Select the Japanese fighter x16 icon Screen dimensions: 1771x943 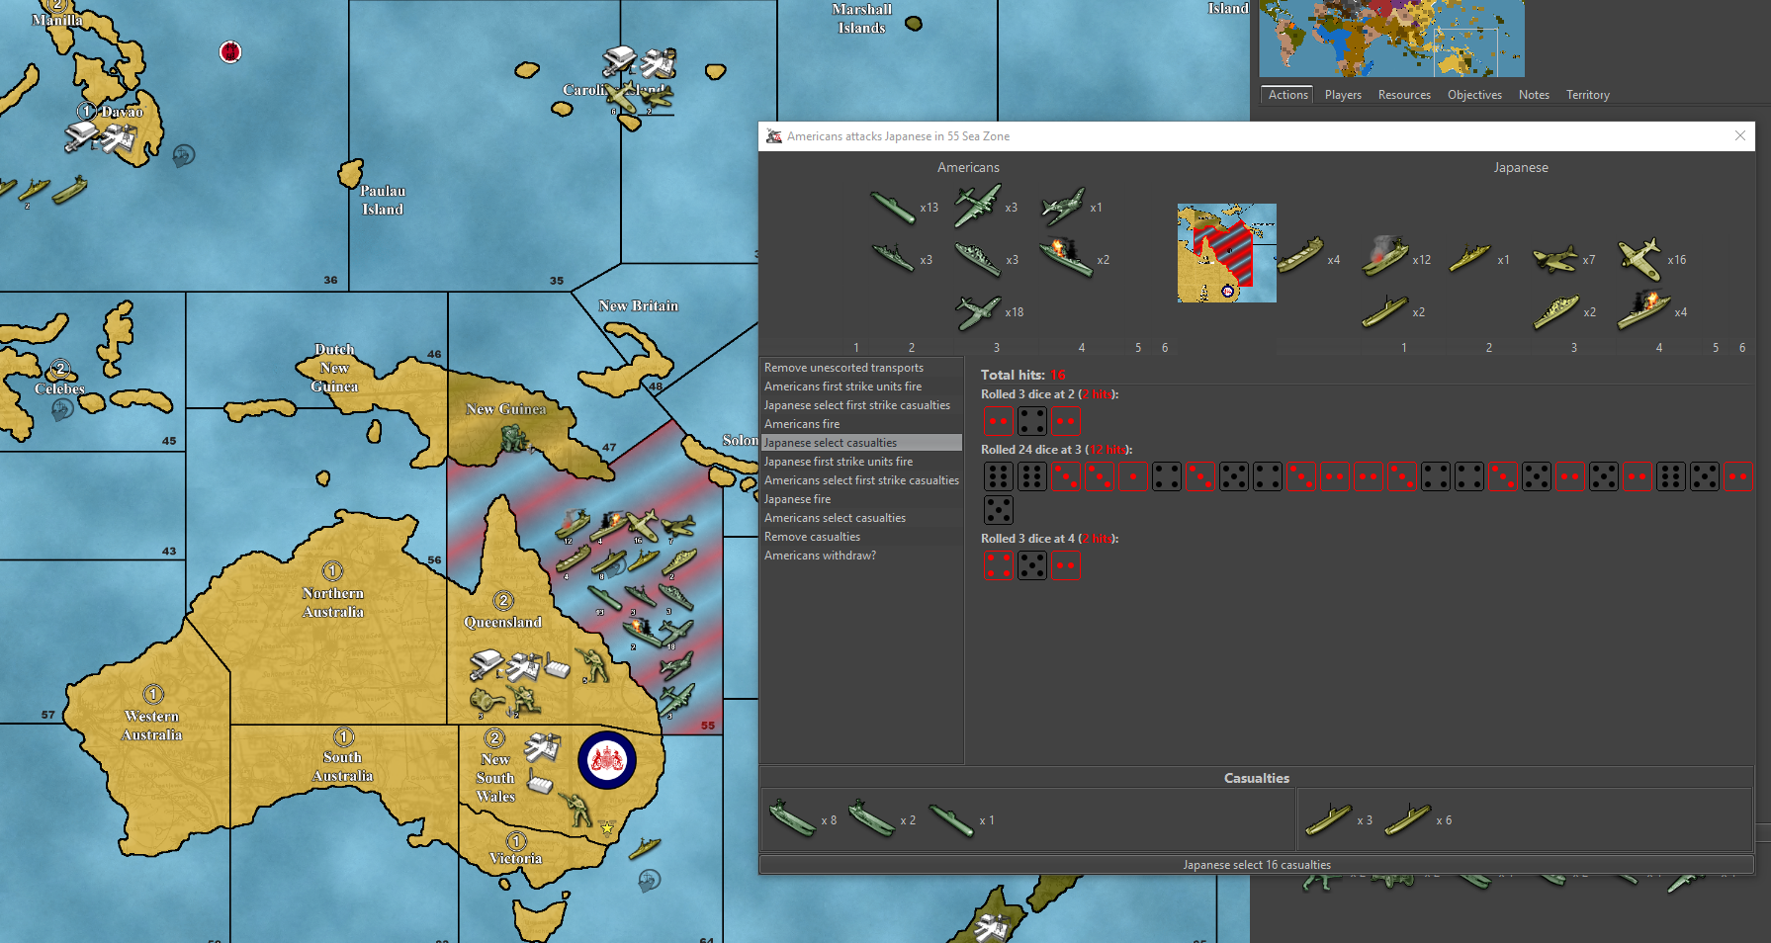point(1640,259)
